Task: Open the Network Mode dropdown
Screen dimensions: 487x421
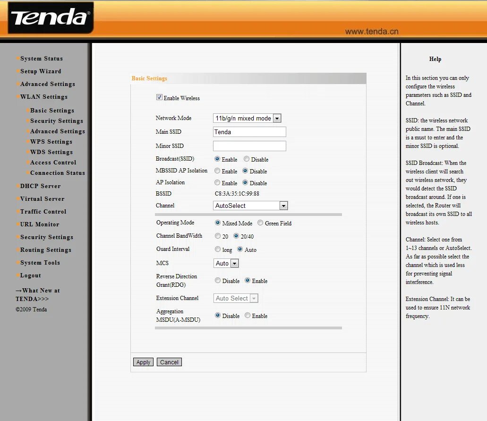Action: [247, 118]
